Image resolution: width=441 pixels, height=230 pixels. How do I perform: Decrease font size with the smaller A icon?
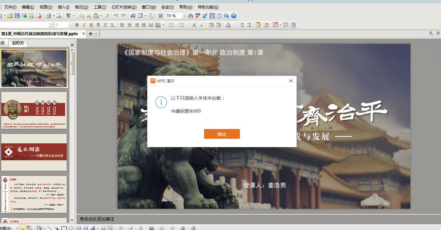tap(202, 25)
